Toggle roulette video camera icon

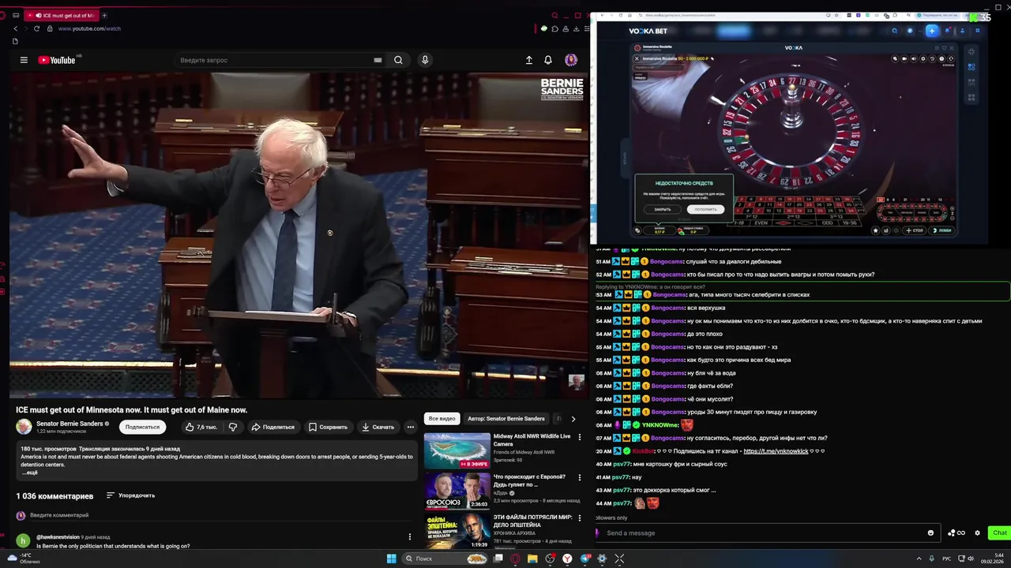click(904, 58)
